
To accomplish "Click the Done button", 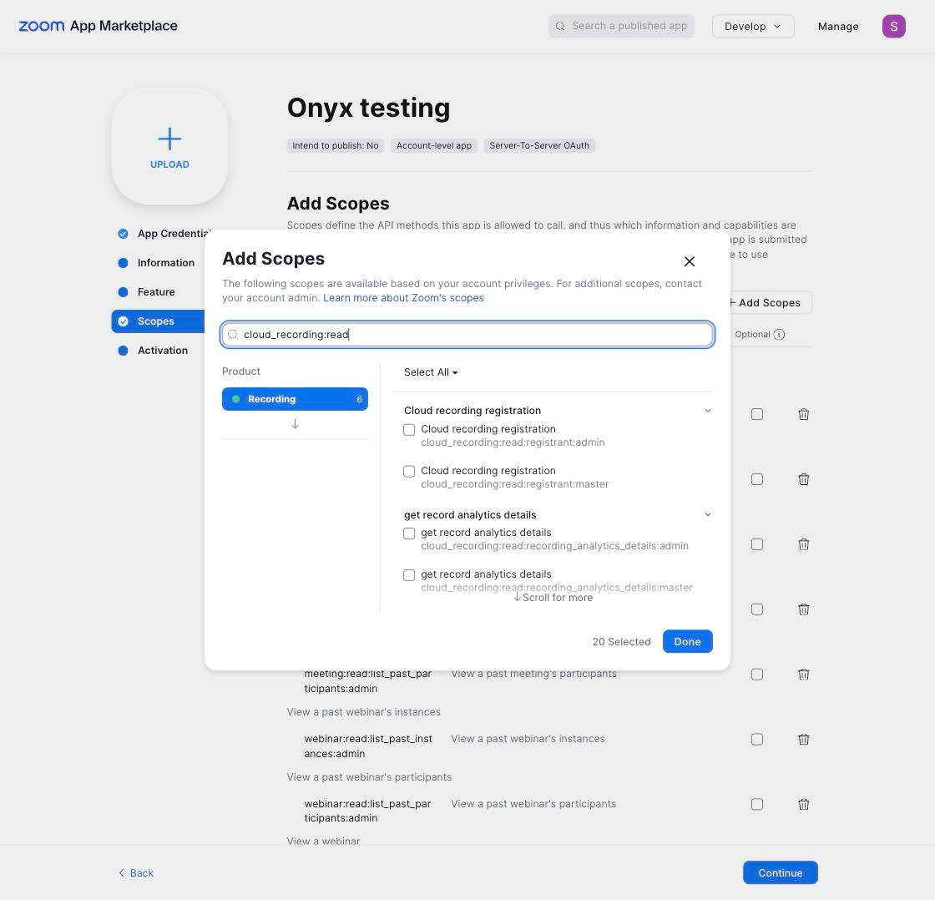I will click(x=687, y=642).
